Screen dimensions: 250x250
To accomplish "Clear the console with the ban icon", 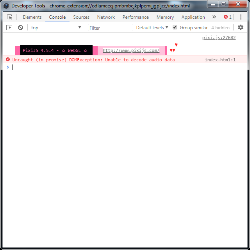I will [x=20, y=28].
